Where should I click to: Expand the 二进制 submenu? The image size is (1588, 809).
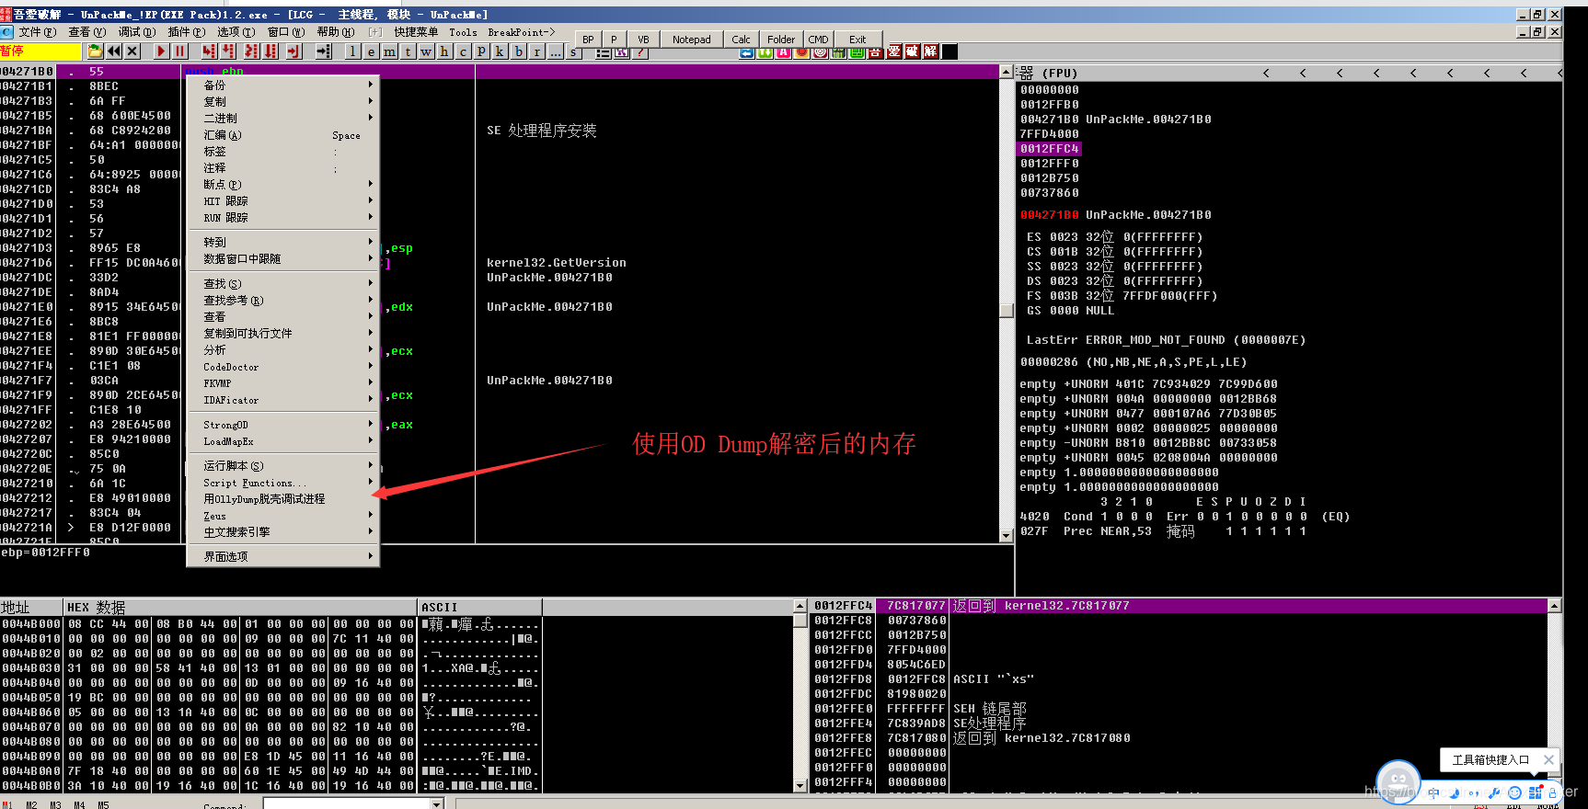(x=282, y=119)
